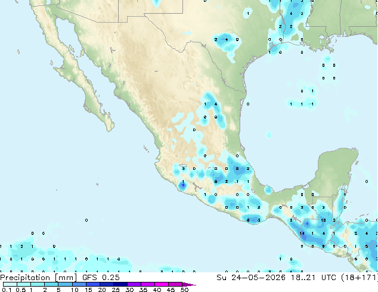Click the "45" legend label
This screenshot has height=292, width=378.
pos(171,290)
